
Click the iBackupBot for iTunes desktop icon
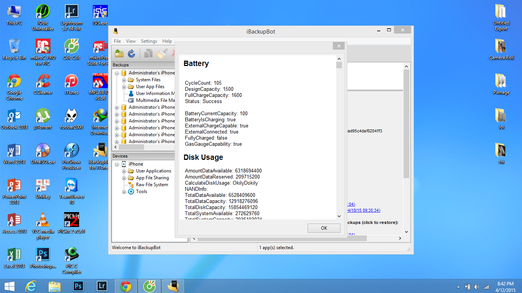(100, 156)
